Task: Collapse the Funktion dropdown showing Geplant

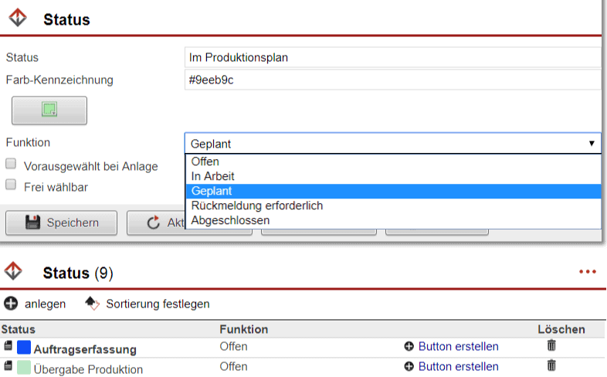Action: pos(392,144)
